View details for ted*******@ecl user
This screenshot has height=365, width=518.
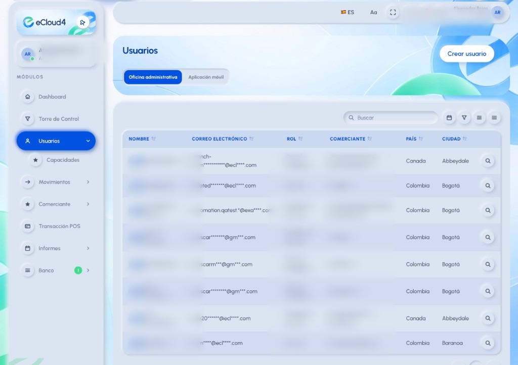[x=488, y=186]
